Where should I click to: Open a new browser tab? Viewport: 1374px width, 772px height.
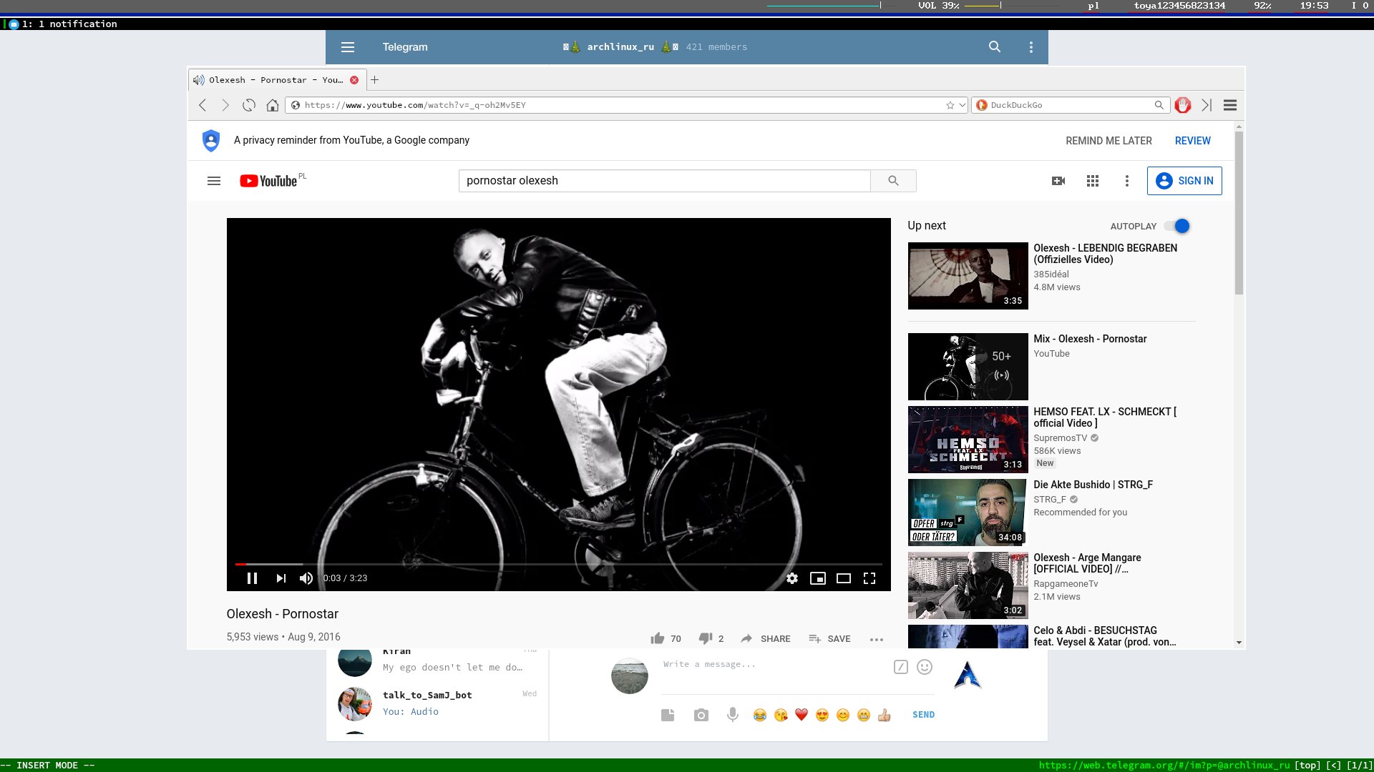(374, 80)
